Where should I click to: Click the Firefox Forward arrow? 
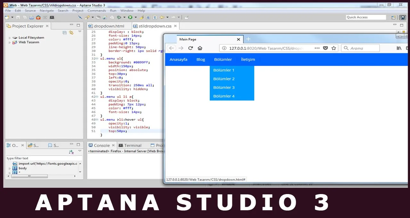181,48
